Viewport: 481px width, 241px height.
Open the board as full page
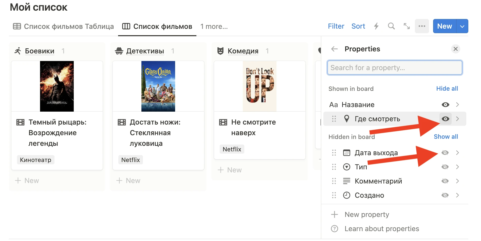coord(407,26)
